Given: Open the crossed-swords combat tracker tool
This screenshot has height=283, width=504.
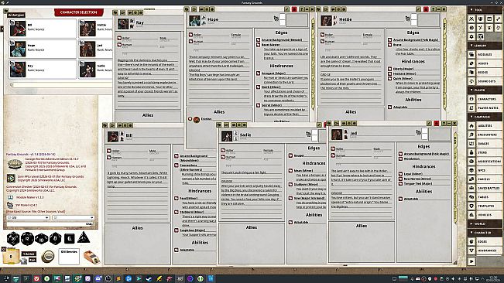Looking at the screenshot, I should point(471,19).
